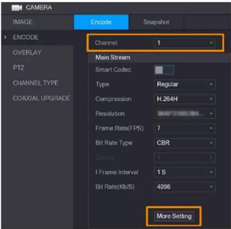Click the Frame Rate(FPS) label
This screenshot has height=229, width=231.
coord(119,128)
